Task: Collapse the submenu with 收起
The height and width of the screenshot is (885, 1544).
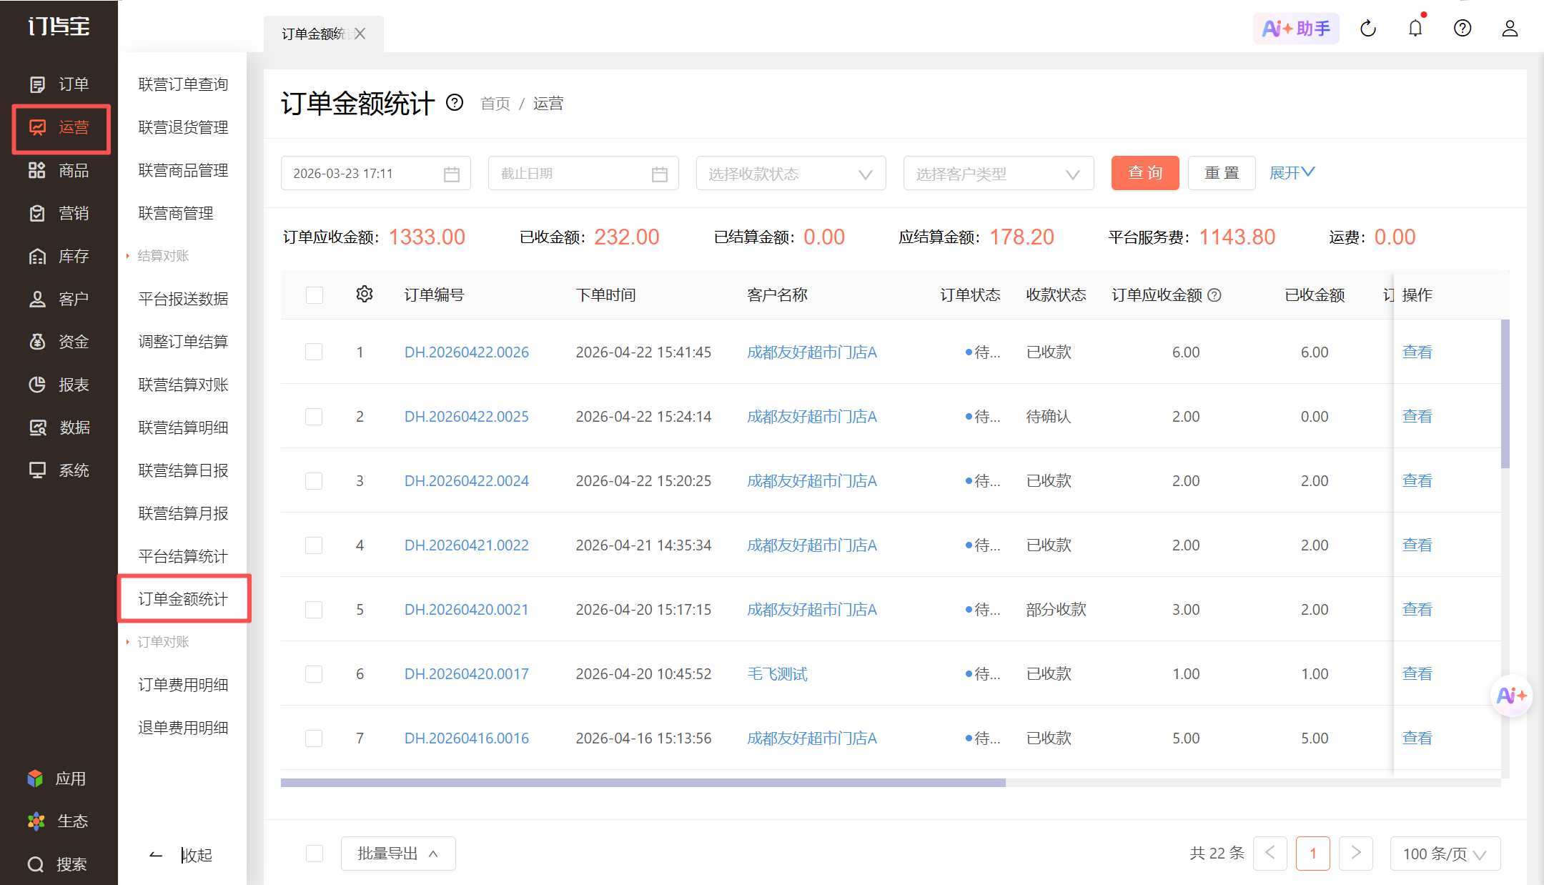Action: [182, 855]
